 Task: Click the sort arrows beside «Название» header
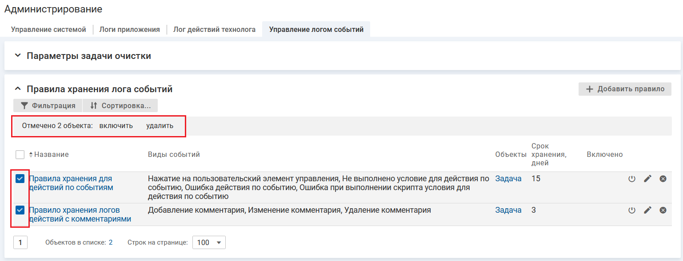point(31,155)
